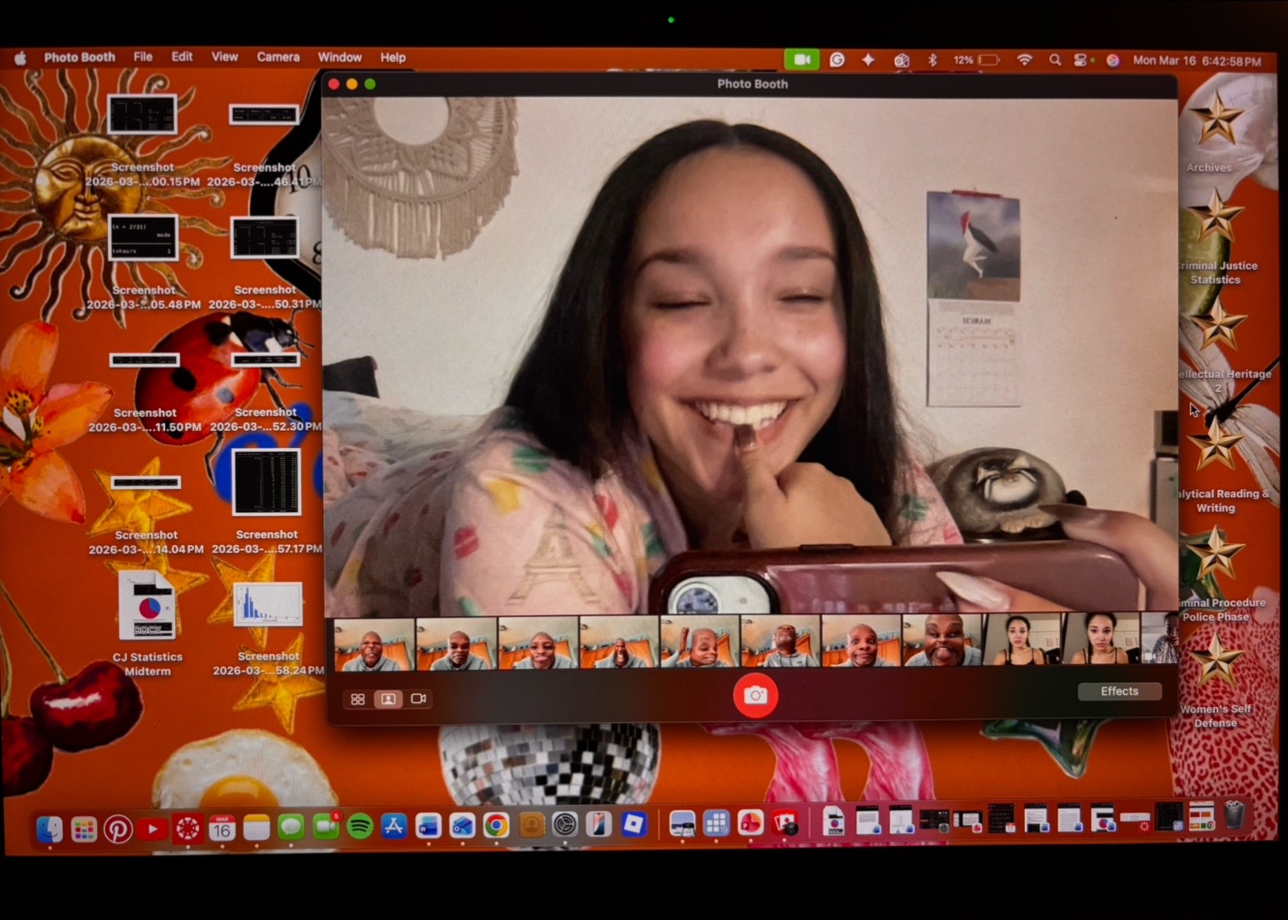1288x920 pixels.
Task: Open Roblox from the Dock
Action: click(x=634, y=824)
